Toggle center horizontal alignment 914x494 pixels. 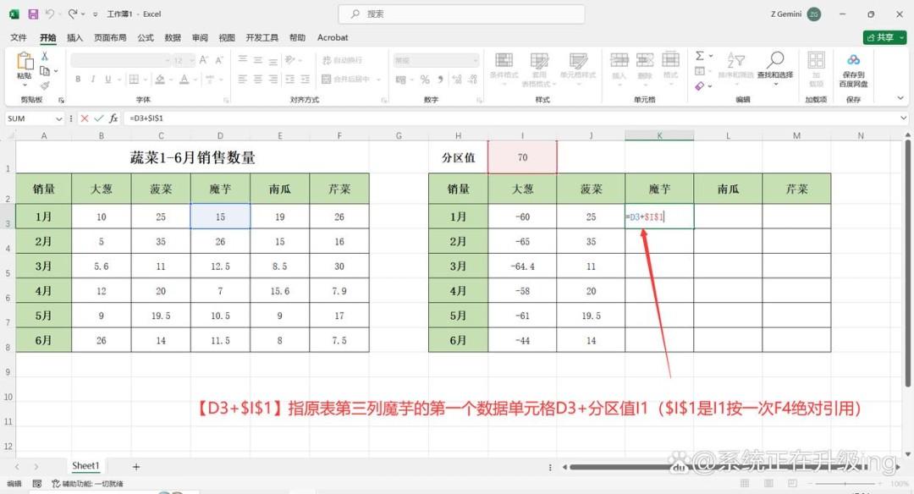(257, 80)
